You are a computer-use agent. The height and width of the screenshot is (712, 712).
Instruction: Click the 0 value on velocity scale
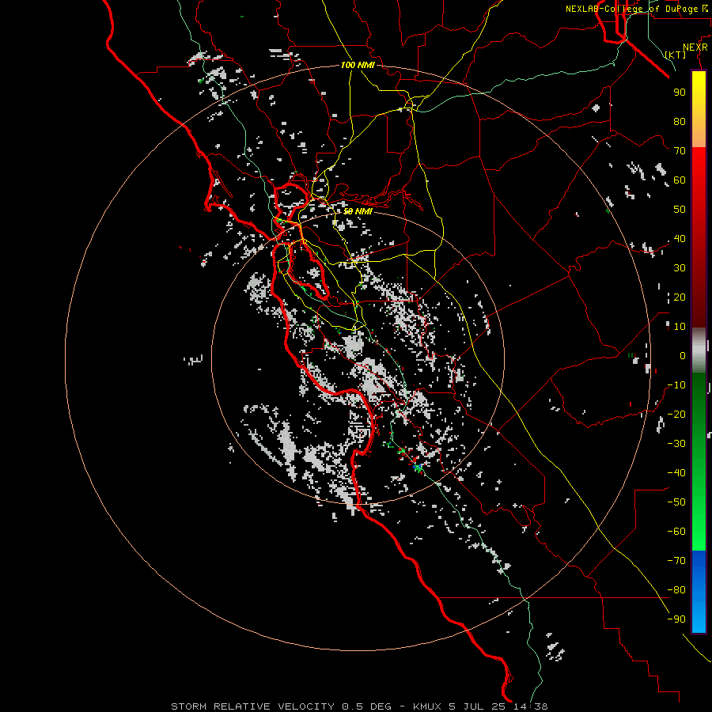(x=683, y=356)
